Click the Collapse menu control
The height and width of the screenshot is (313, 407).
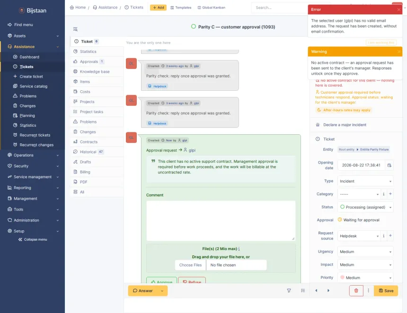click(x=33, y=240)
